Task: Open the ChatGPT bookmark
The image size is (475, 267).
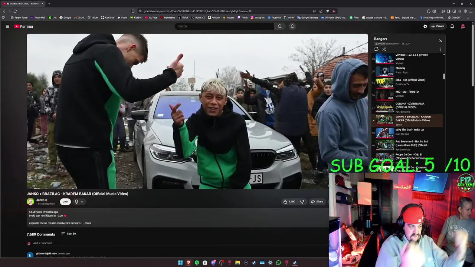Action: click(x=454, y=17)
